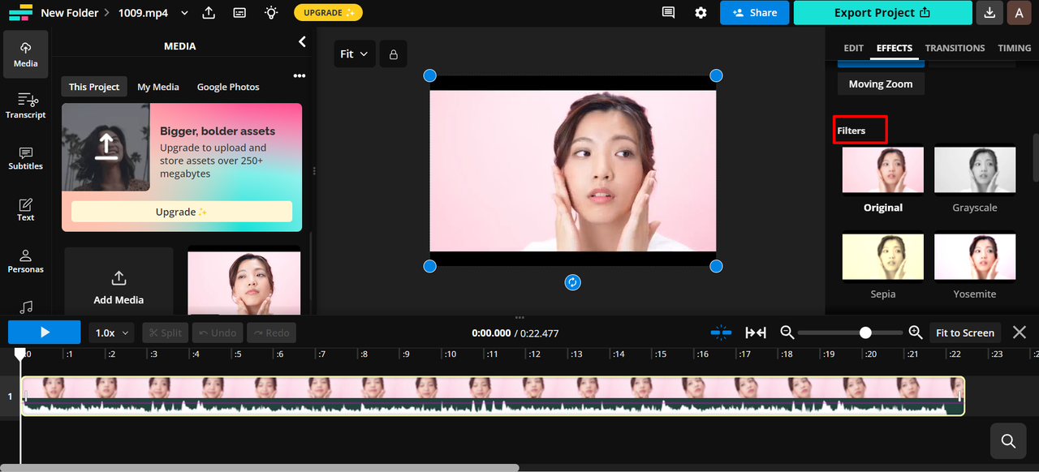The image size is (1039, 472).
Task: Apply the Sepia filter thumbnail
Action: pyautogui.click(x=883, y=257)
